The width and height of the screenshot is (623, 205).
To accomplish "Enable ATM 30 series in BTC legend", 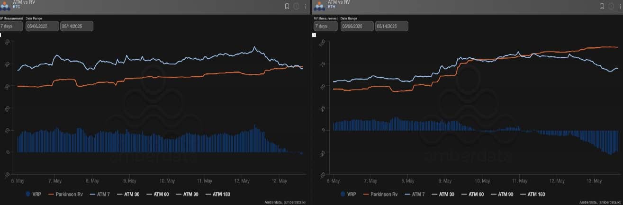I will (x=135, y=194).
